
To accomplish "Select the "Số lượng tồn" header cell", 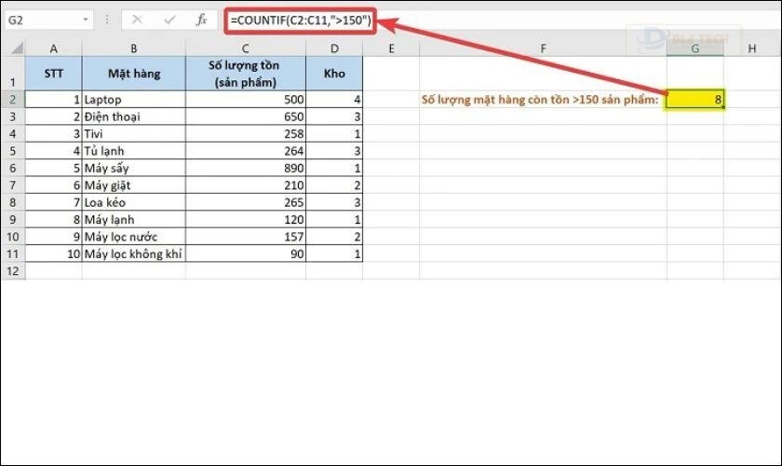I will coord(245,73).
